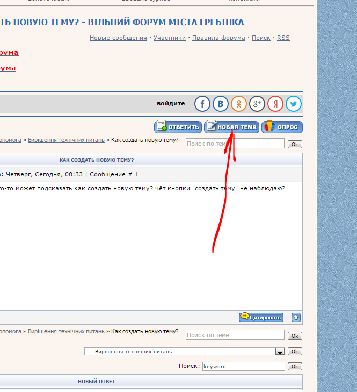Screen dimensions: 357x392
Task: Open the Новые сообщения link
Action: coord(118,38)
